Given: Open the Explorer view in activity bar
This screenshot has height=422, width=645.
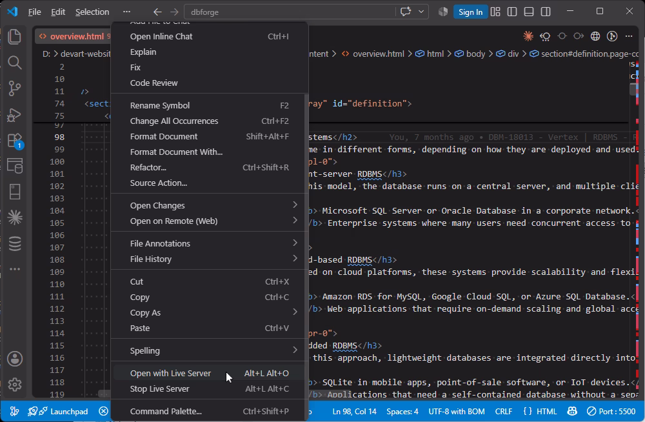Looking at the screenshot, I should (x=15, y=37).
